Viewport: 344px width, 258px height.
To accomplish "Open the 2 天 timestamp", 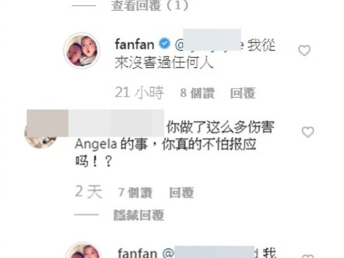I will (x=89, y=191).
